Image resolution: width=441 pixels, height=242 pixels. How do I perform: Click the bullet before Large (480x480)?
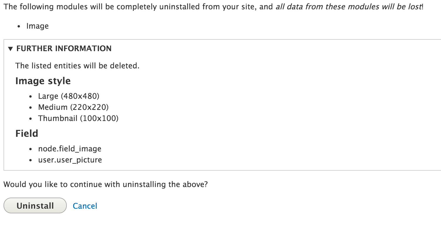[x=30, y=96]
